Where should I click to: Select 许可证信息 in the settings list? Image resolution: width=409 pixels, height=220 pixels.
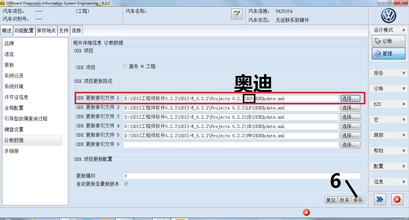(33, 97)
